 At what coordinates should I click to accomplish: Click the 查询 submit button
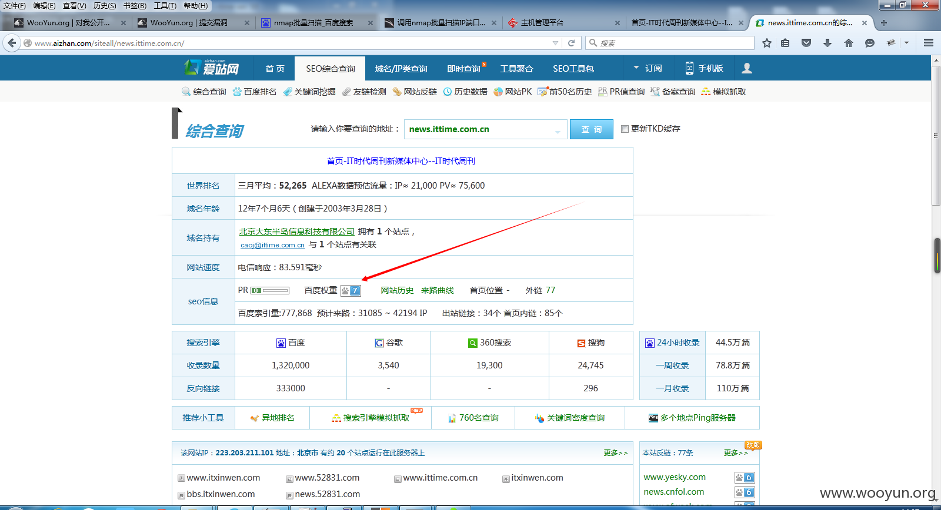pyautogui.click(x=592, y=129)
